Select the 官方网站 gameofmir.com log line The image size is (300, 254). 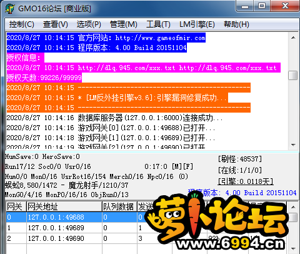106,38
